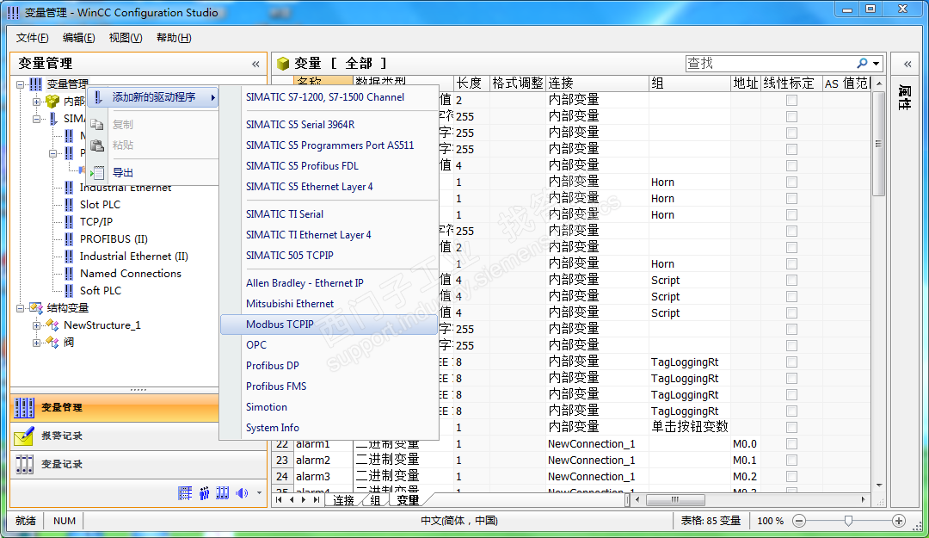The height and width of the screenshot is (538, 929).
Task: Click the zoom in plus icon
Action: point(899,521)
